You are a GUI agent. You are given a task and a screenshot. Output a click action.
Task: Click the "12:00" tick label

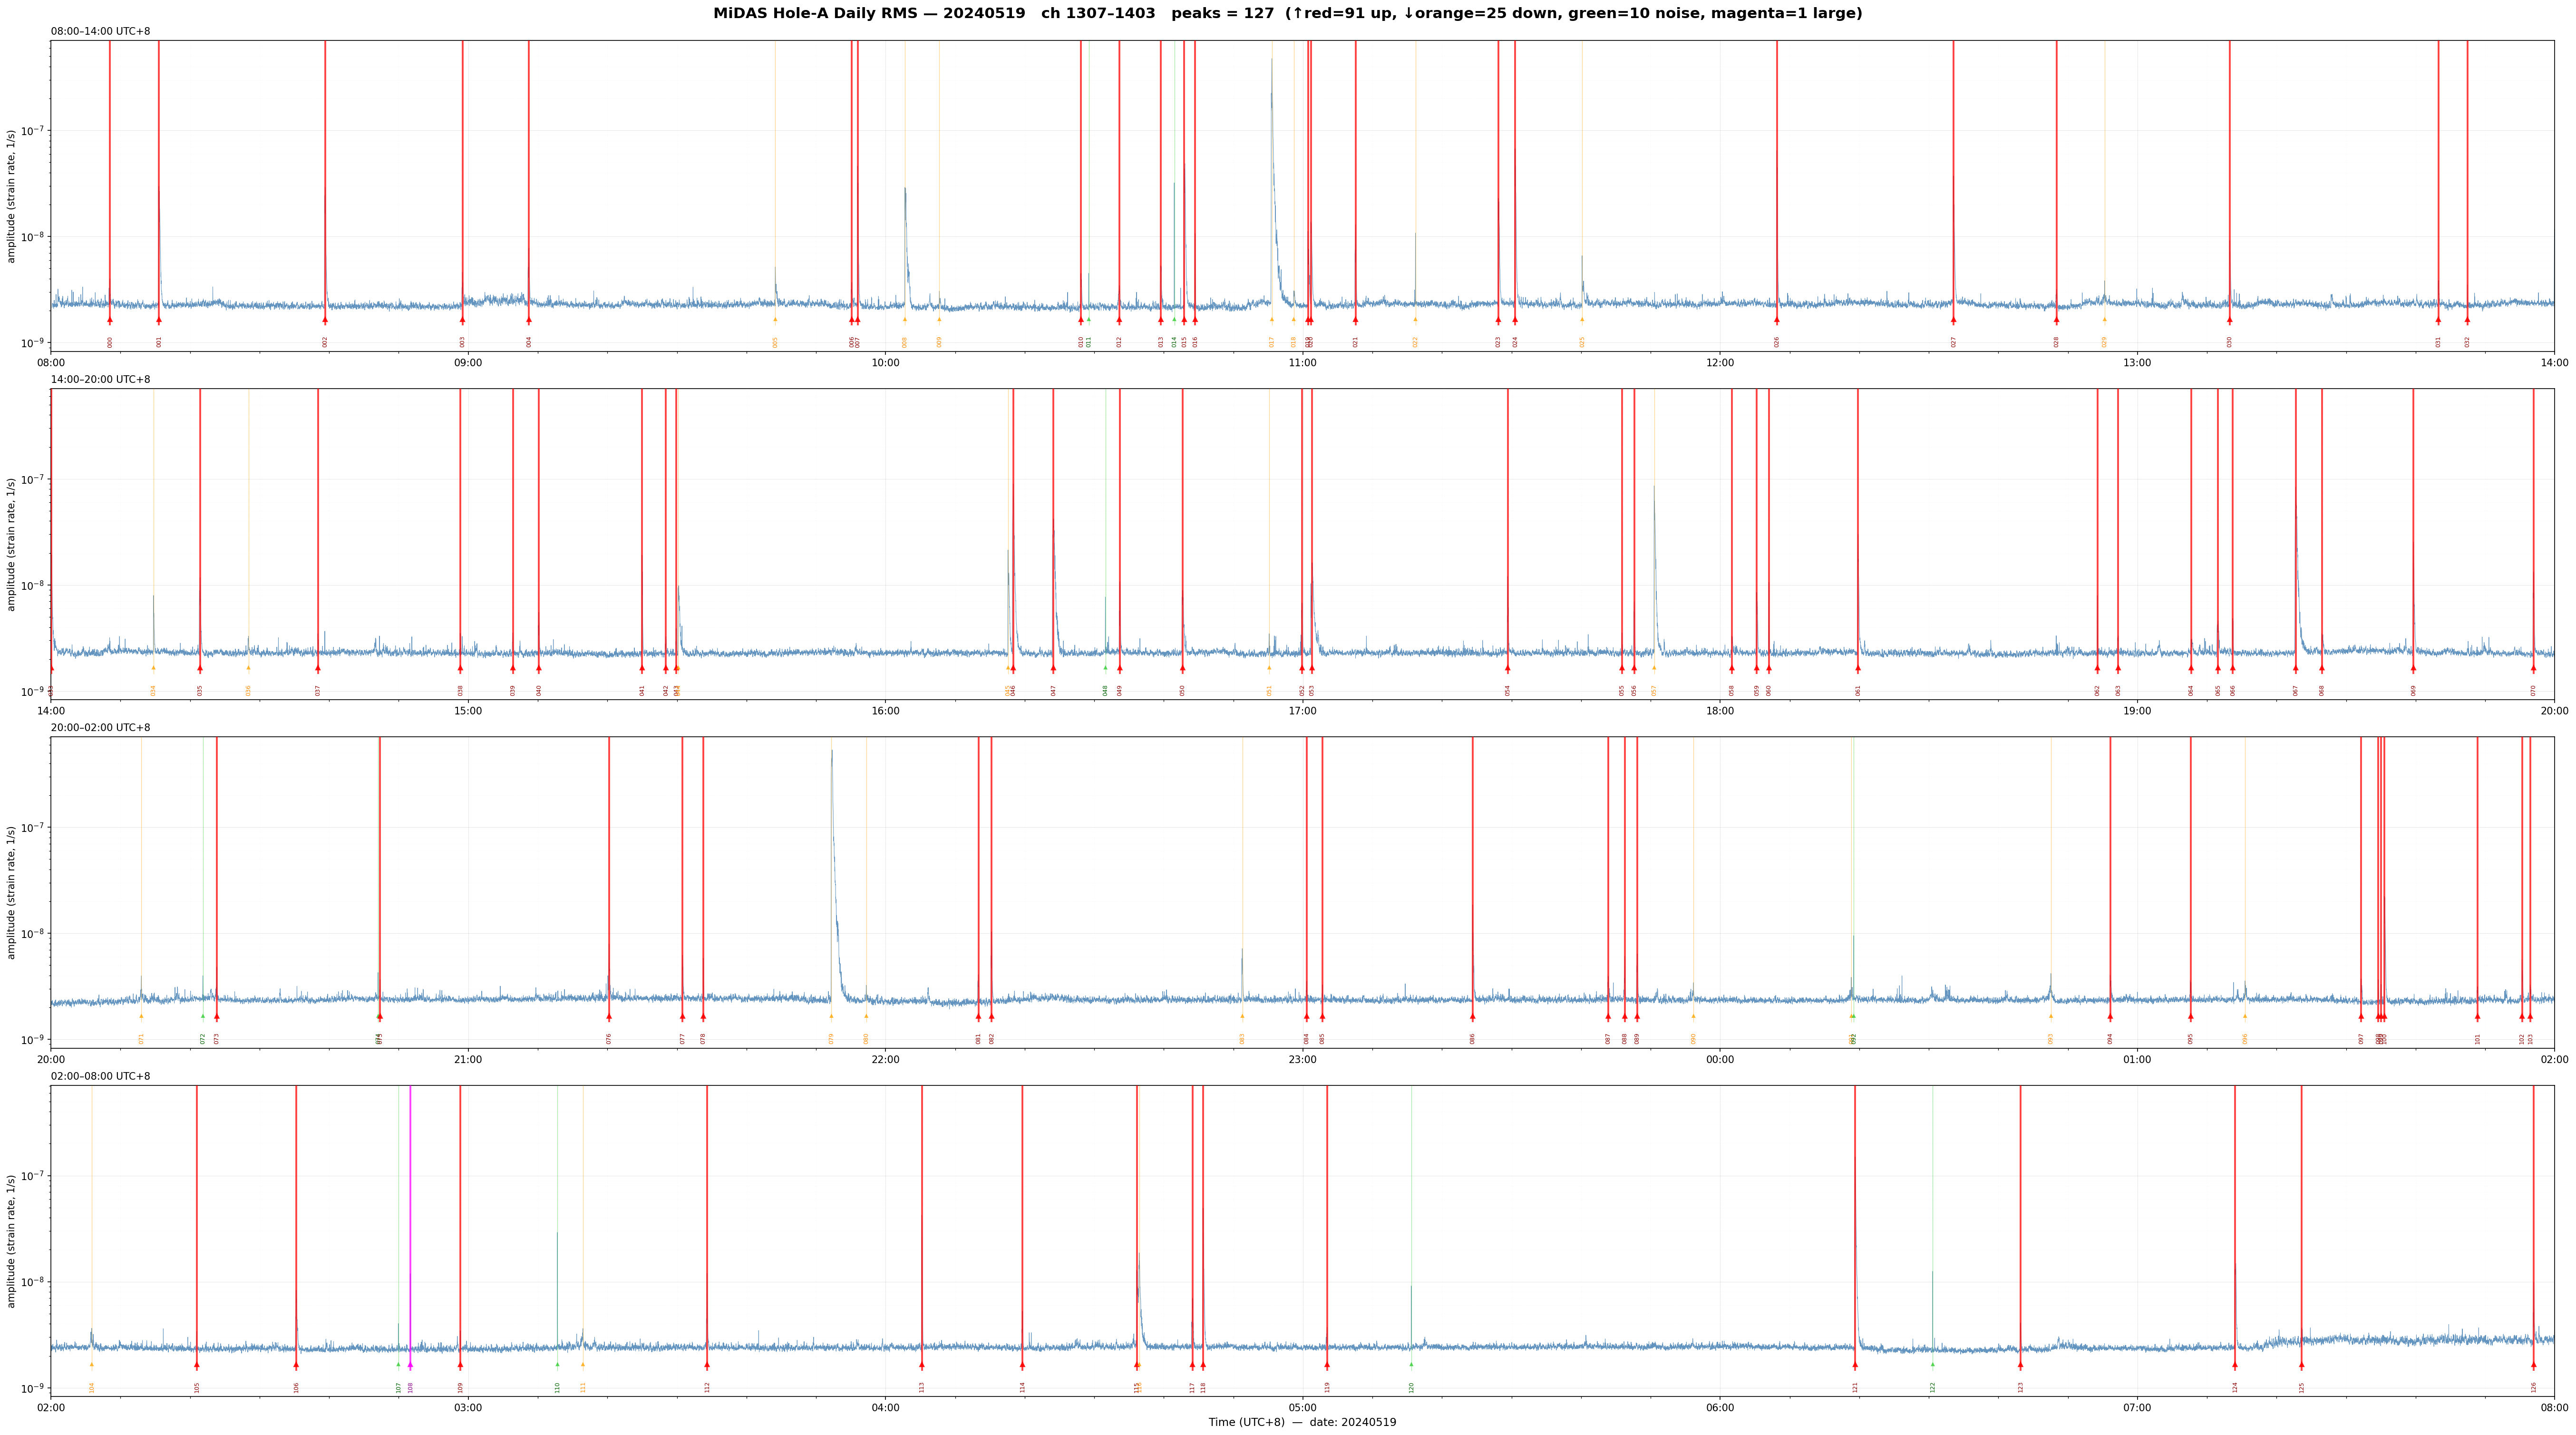coord(1720,363)
